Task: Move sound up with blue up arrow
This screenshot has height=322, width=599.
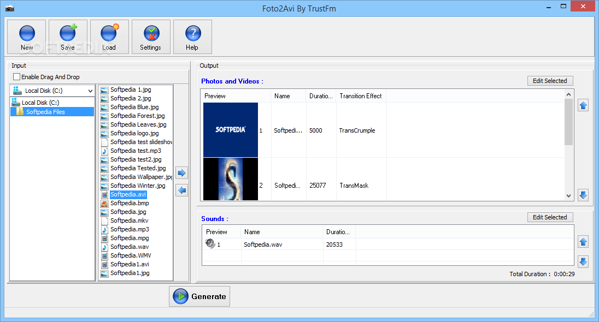Action: [583, 242]
